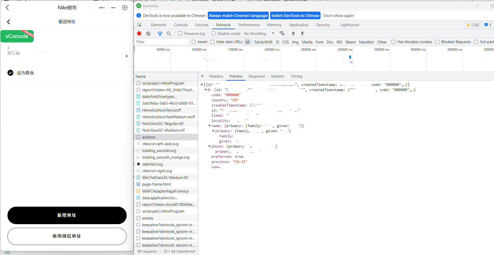Image resolution: width=494 pixels, height=255 pixels.
Task: Enable Disable cache checkbox
Action: pyautogui.click(x=213, y=33)
